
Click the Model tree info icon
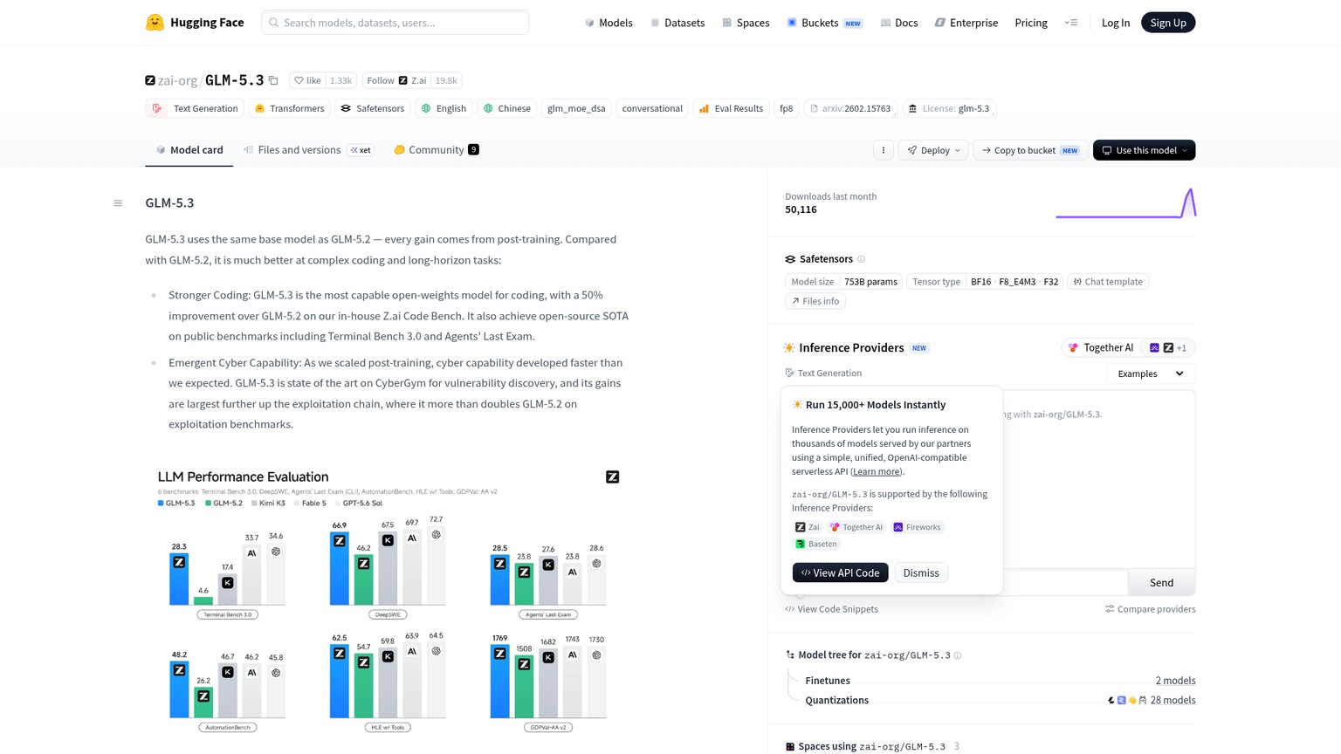tap(958, 655)
